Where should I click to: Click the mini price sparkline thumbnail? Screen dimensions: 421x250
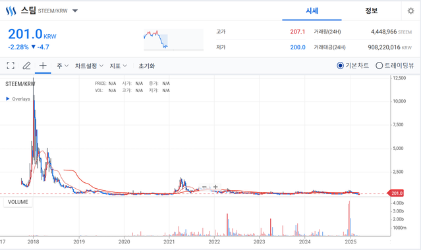tap(173, 39)
